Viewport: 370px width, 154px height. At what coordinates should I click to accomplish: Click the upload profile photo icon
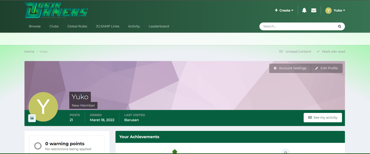(x=32, y=118)
